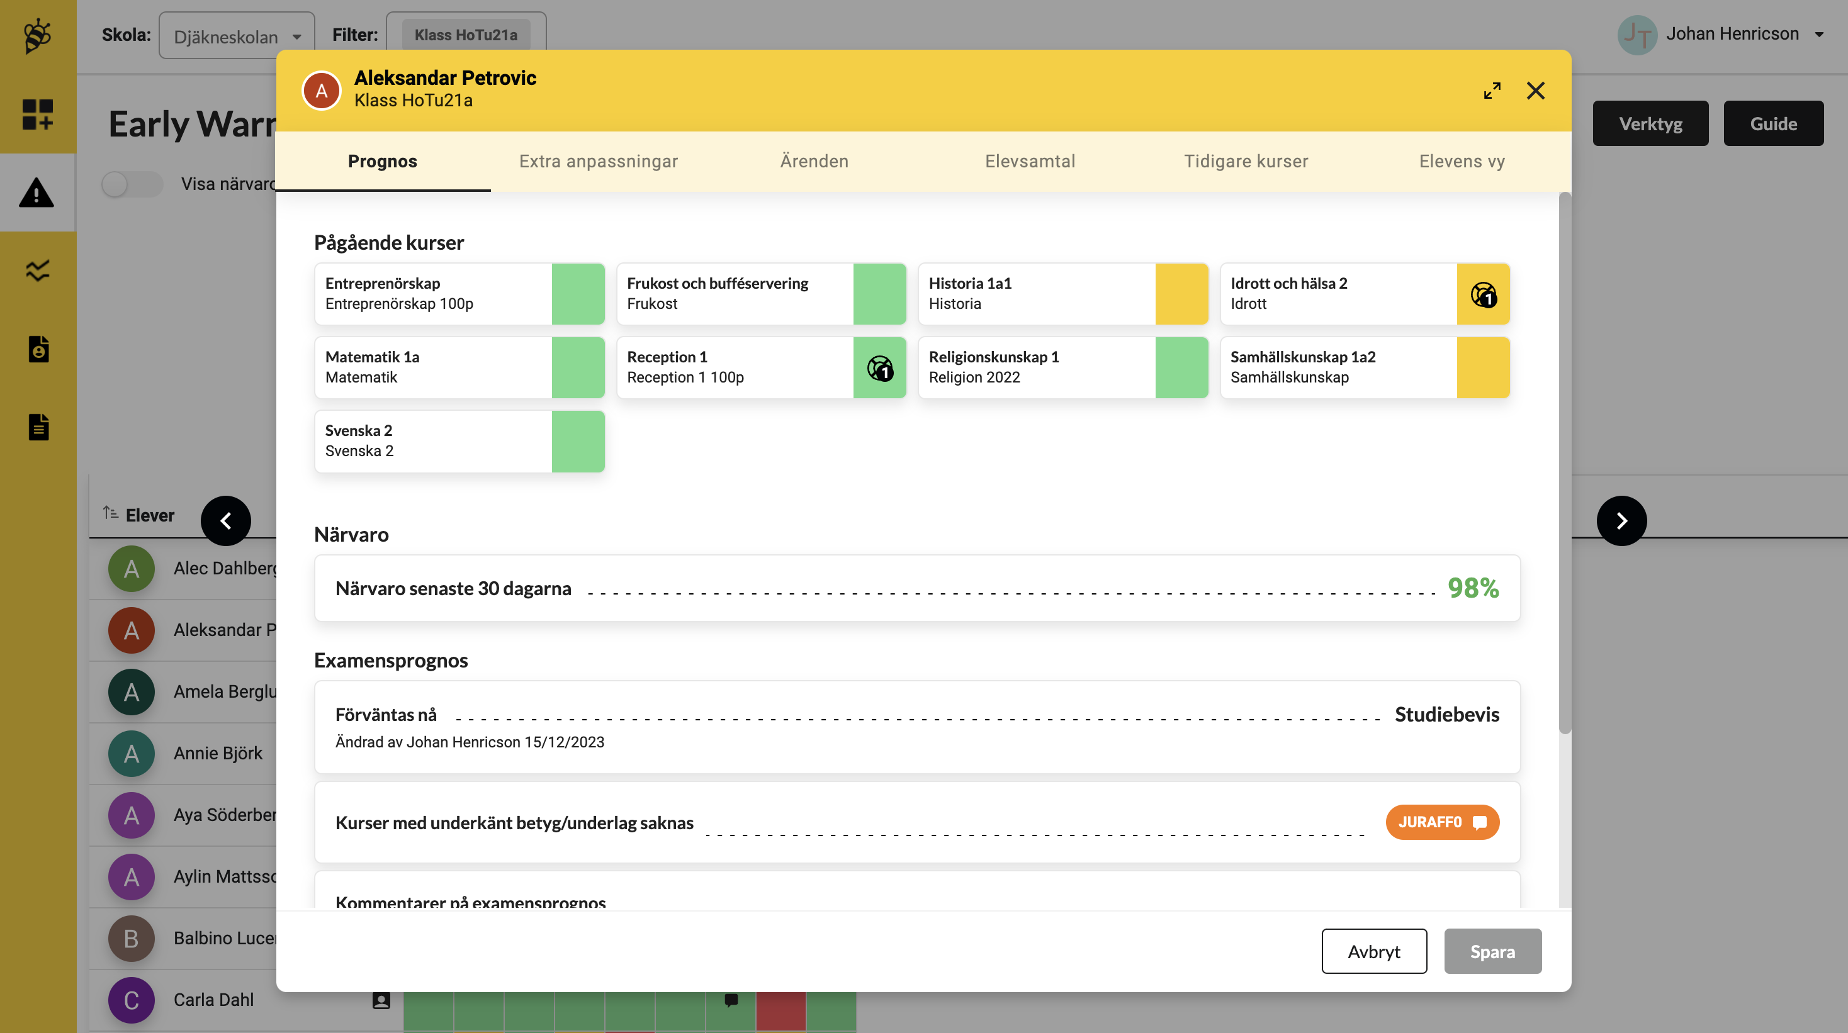Viewport: 1848px width, 1033px height.
Task: Open the orange JURAFF0 course badge
Action: pos(1441,822)
